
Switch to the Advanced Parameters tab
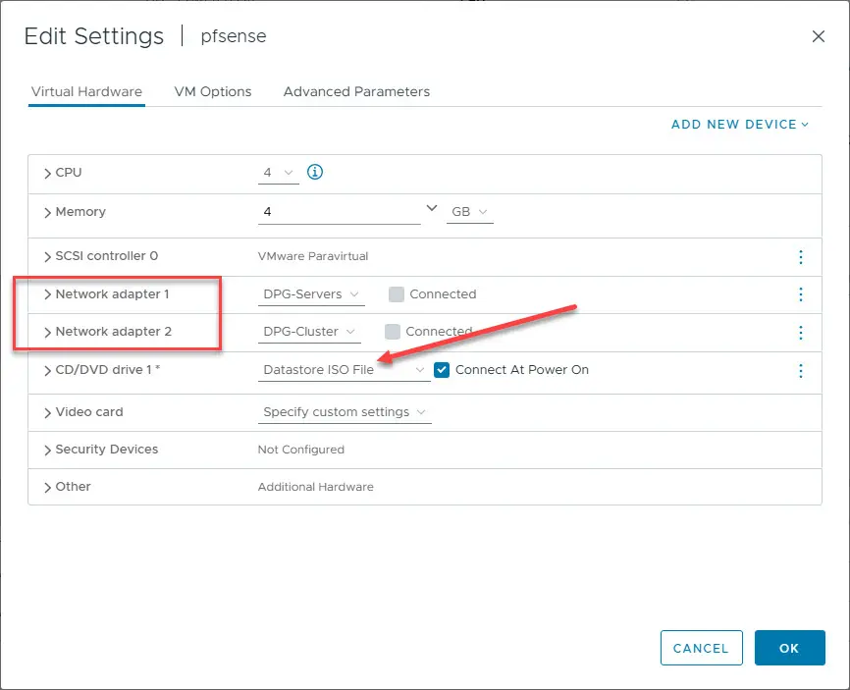[356, 91]
